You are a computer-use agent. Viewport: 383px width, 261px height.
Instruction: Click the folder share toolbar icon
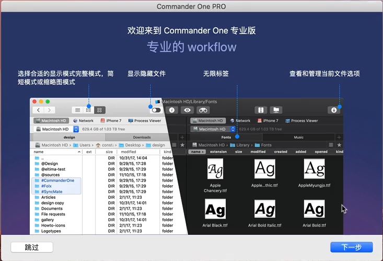pos(276,110)
